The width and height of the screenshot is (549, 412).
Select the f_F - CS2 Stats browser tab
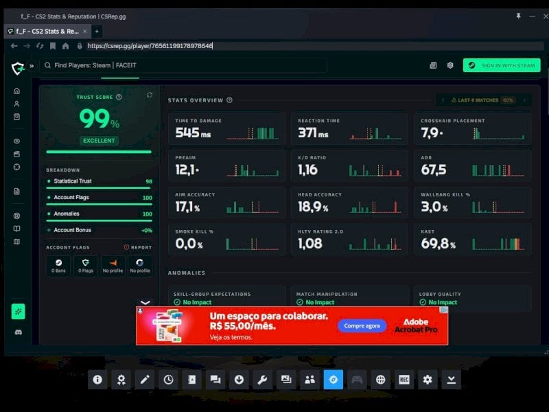(x=47, y=31)
